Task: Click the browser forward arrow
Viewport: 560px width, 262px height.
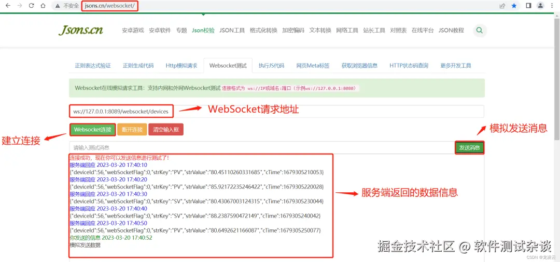Action: pyautogui.click(x=20, y=6)
